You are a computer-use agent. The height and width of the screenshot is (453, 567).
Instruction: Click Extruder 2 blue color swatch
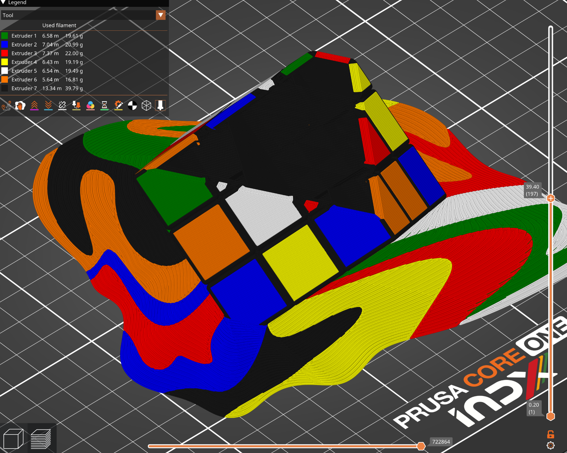[x=4, y=44]
